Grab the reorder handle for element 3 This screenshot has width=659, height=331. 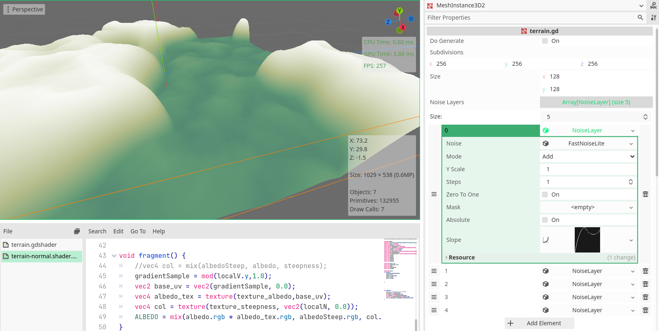coord(434,297)
